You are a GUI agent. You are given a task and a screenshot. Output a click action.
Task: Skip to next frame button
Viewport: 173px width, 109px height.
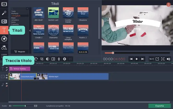click(143, 59)
